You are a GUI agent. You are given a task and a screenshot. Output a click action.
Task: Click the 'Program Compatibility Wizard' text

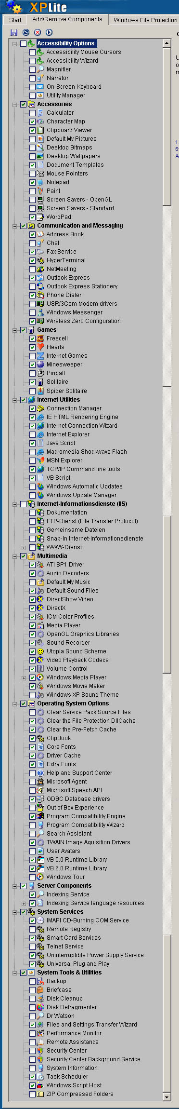coord(86,825)
